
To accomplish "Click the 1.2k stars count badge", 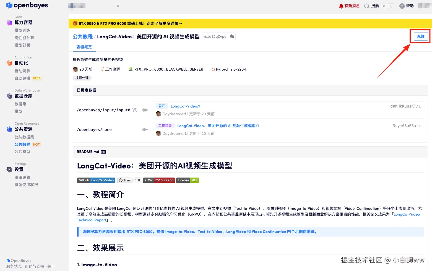I will click(x=138, y=180).
